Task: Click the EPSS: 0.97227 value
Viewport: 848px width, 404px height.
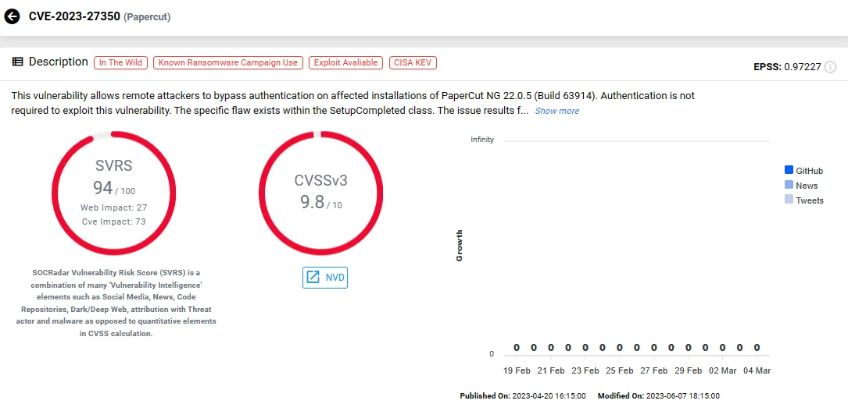Action: (x=788, y=67)
